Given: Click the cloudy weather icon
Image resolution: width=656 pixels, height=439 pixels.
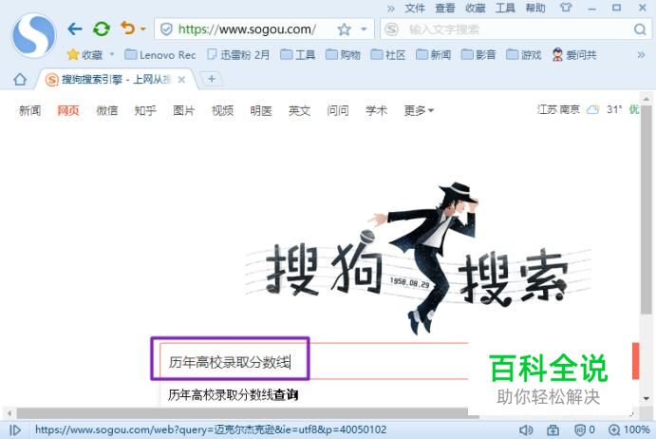Looking at the screenshot, I should pos(592,110).
